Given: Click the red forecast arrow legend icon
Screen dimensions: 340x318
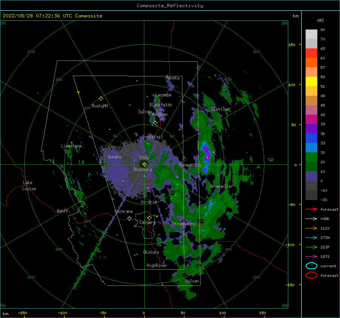Looking at the screenshot, I should [x=311, y=209].
